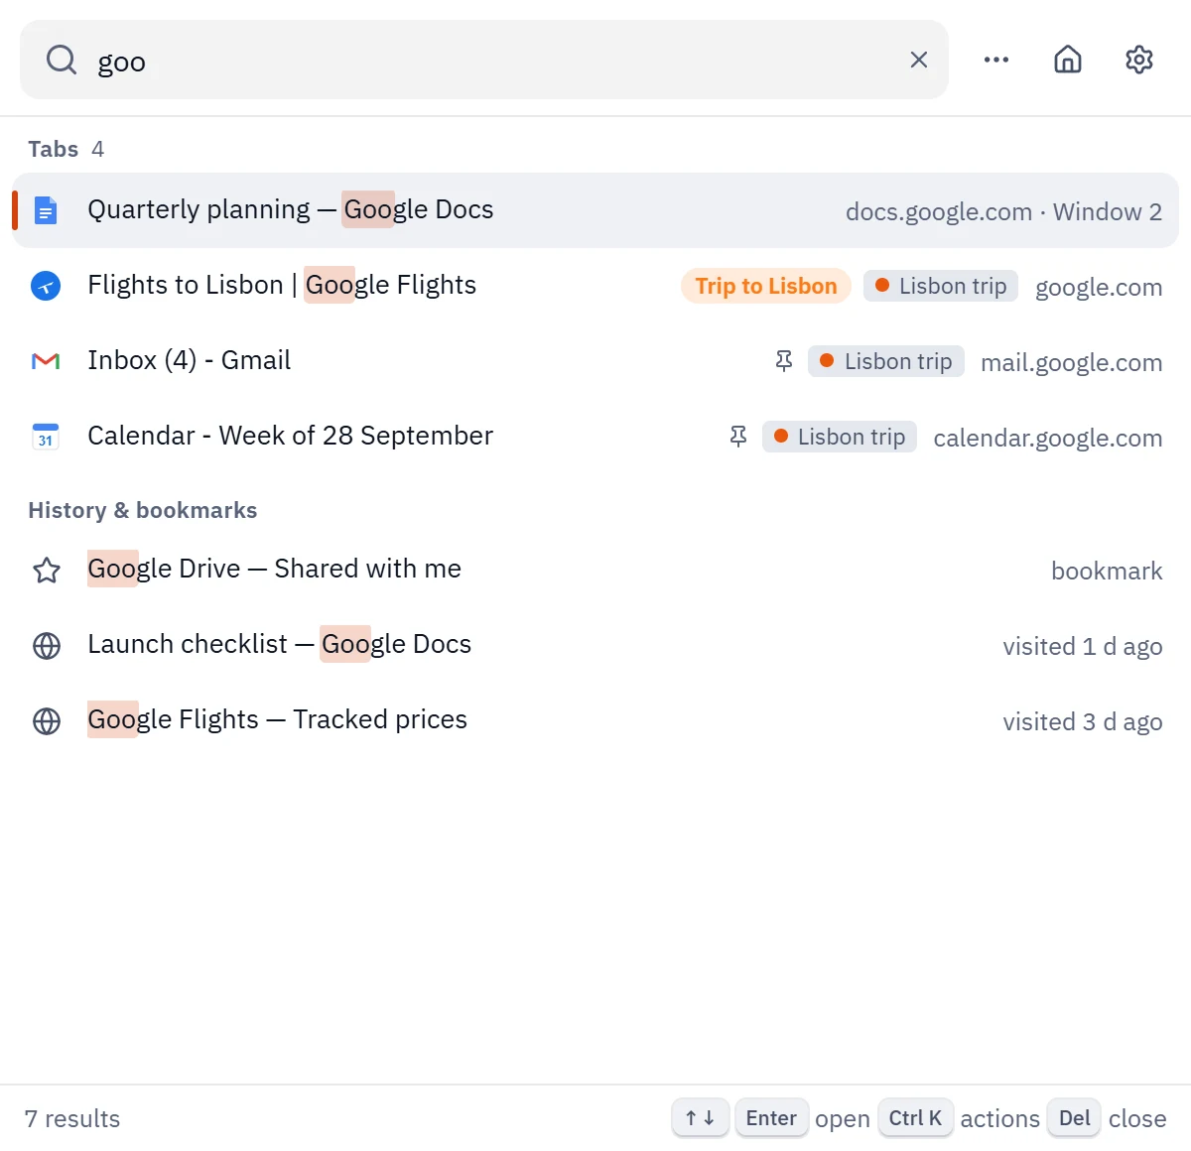Clear the search query with the X
Image resolution: width=1191 pixels, height=1151 pixels.
tap(919, 60)
